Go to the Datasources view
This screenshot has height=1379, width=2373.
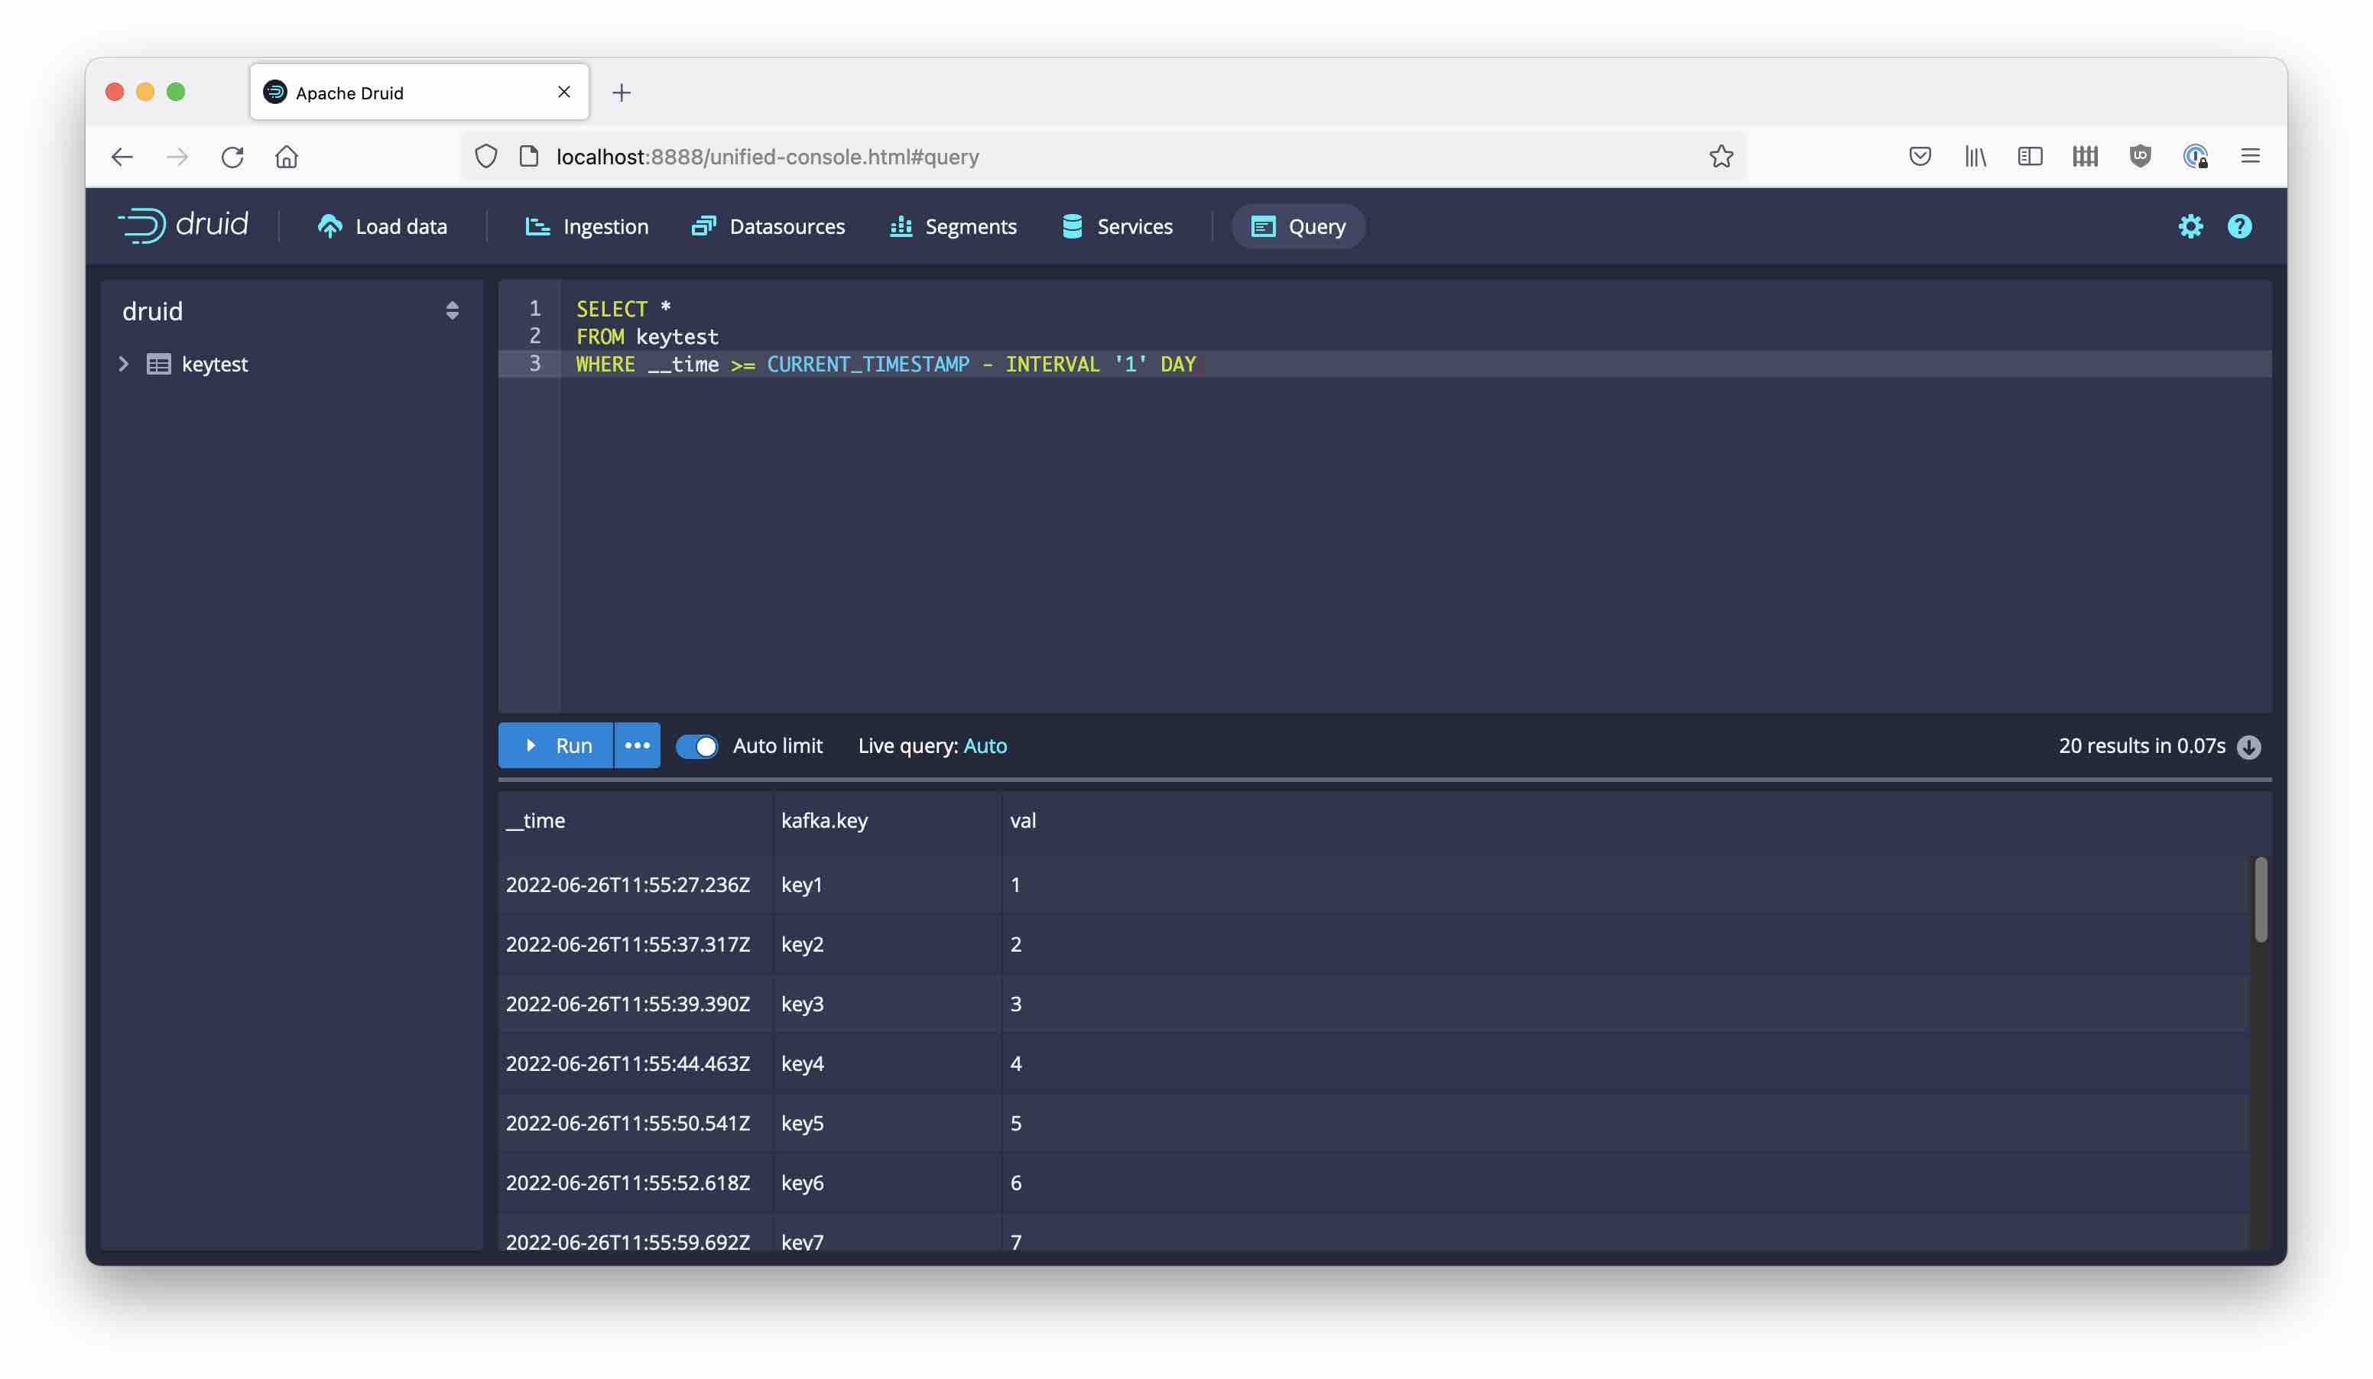(768, 226)
